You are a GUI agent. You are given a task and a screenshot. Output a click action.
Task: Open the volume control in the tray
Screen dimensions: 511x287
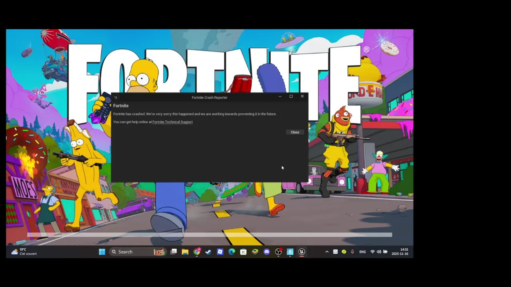click(x=379, y=252)
